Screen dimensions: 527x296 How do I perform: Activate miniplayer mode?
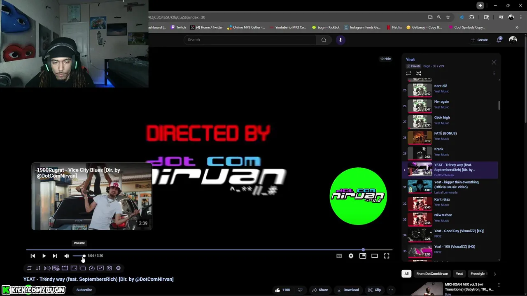[363, 256]
